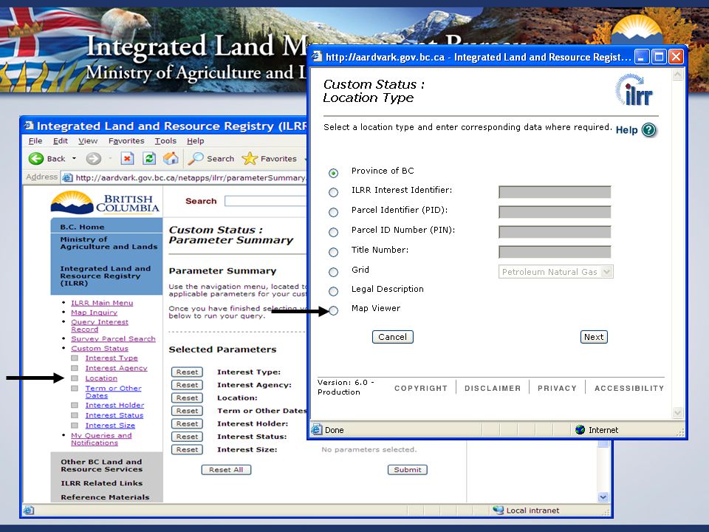The width and height of the screenshot is (709, 532).
Task: Open the Map Inquiry link
Action: [x=94, y=312]
